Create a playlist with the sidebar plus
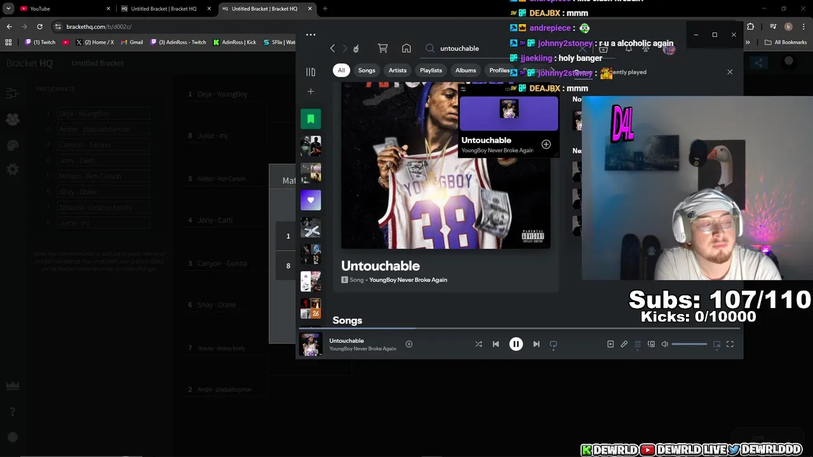 click(311, 92)
